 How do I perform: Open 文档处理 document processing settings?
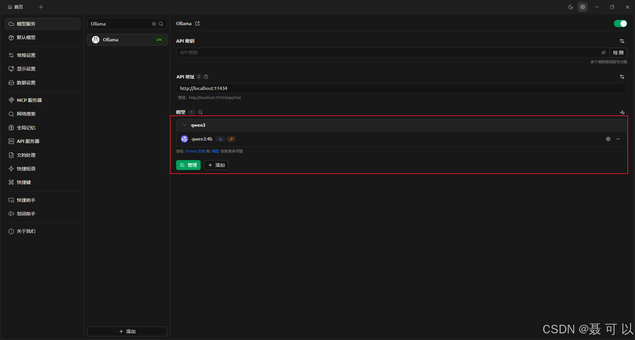[x=42, y=155]
